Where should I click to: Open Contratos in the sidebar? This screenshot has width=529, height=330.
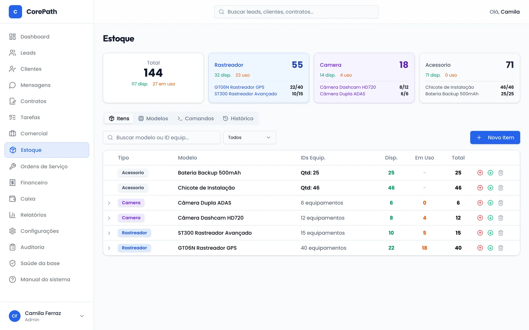(47, 101)
